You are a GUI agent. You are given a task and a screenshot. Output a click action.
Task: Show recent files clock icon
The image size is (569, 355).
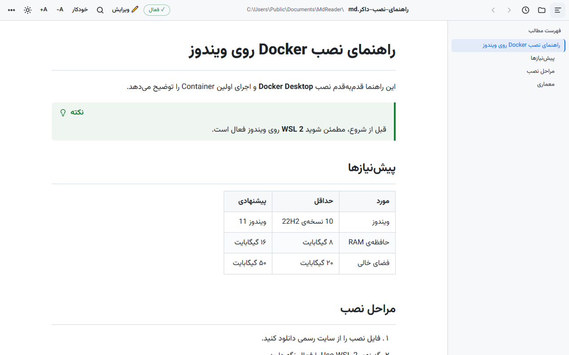tap(525, 10)
